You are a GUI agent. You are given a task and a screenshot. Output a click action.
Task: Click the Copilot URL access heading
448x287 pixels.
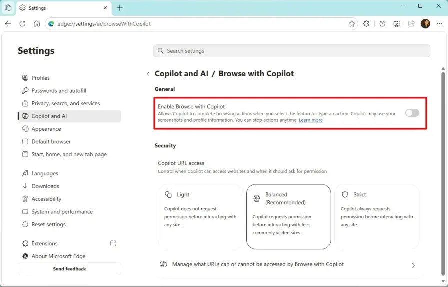(181, 163)
